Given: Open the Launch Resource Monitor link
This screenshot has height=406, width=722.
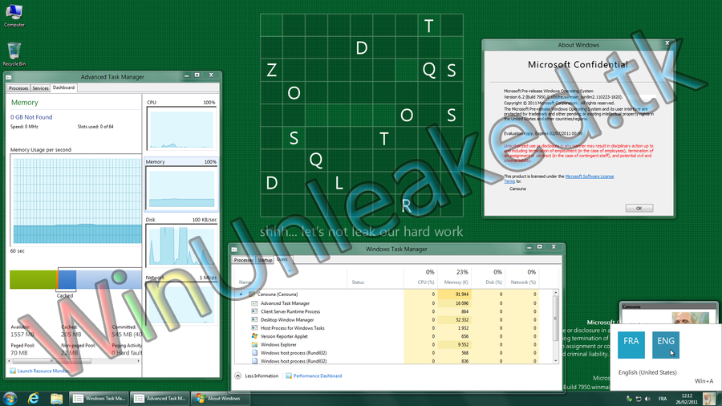Looking at the screenshot, I should click(43, 371).
